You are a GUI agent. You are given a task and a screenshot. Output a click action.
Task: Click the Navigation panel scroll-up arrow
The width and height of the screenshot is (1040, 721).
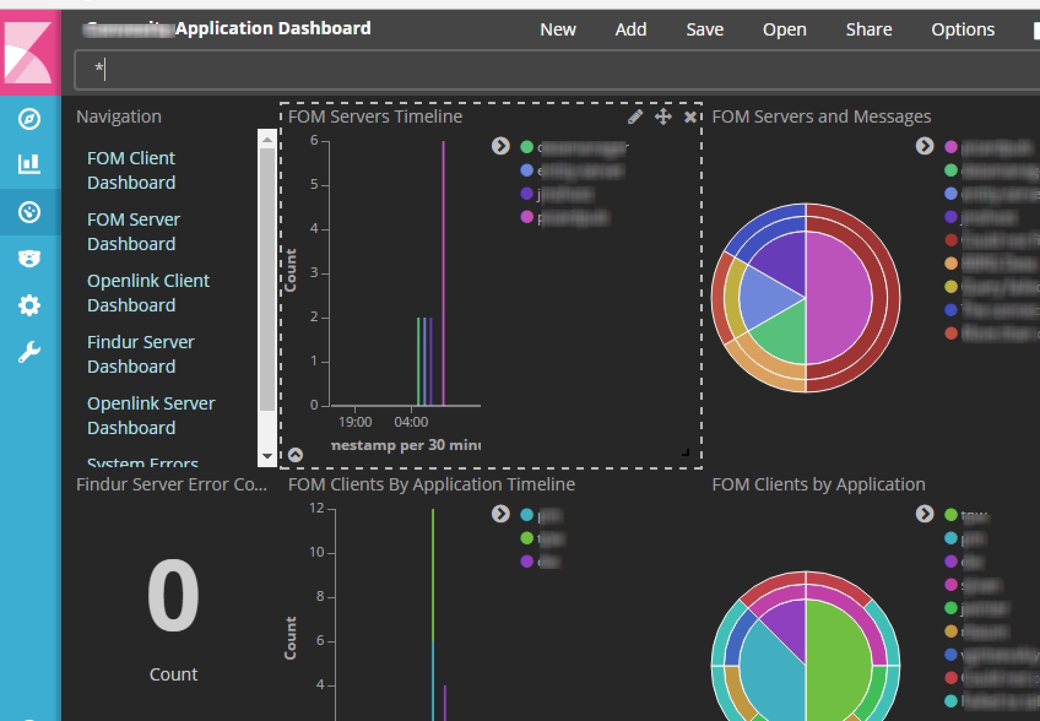267,140
